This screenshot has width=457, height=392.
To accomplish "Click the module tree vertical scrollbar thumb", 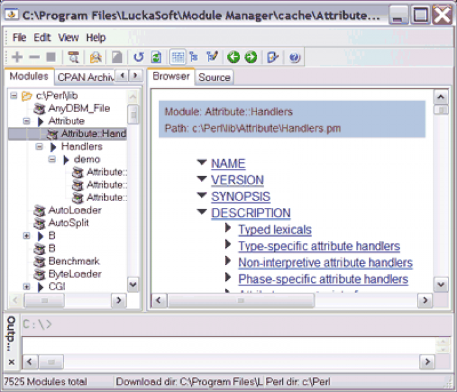I will click(133, 115).
